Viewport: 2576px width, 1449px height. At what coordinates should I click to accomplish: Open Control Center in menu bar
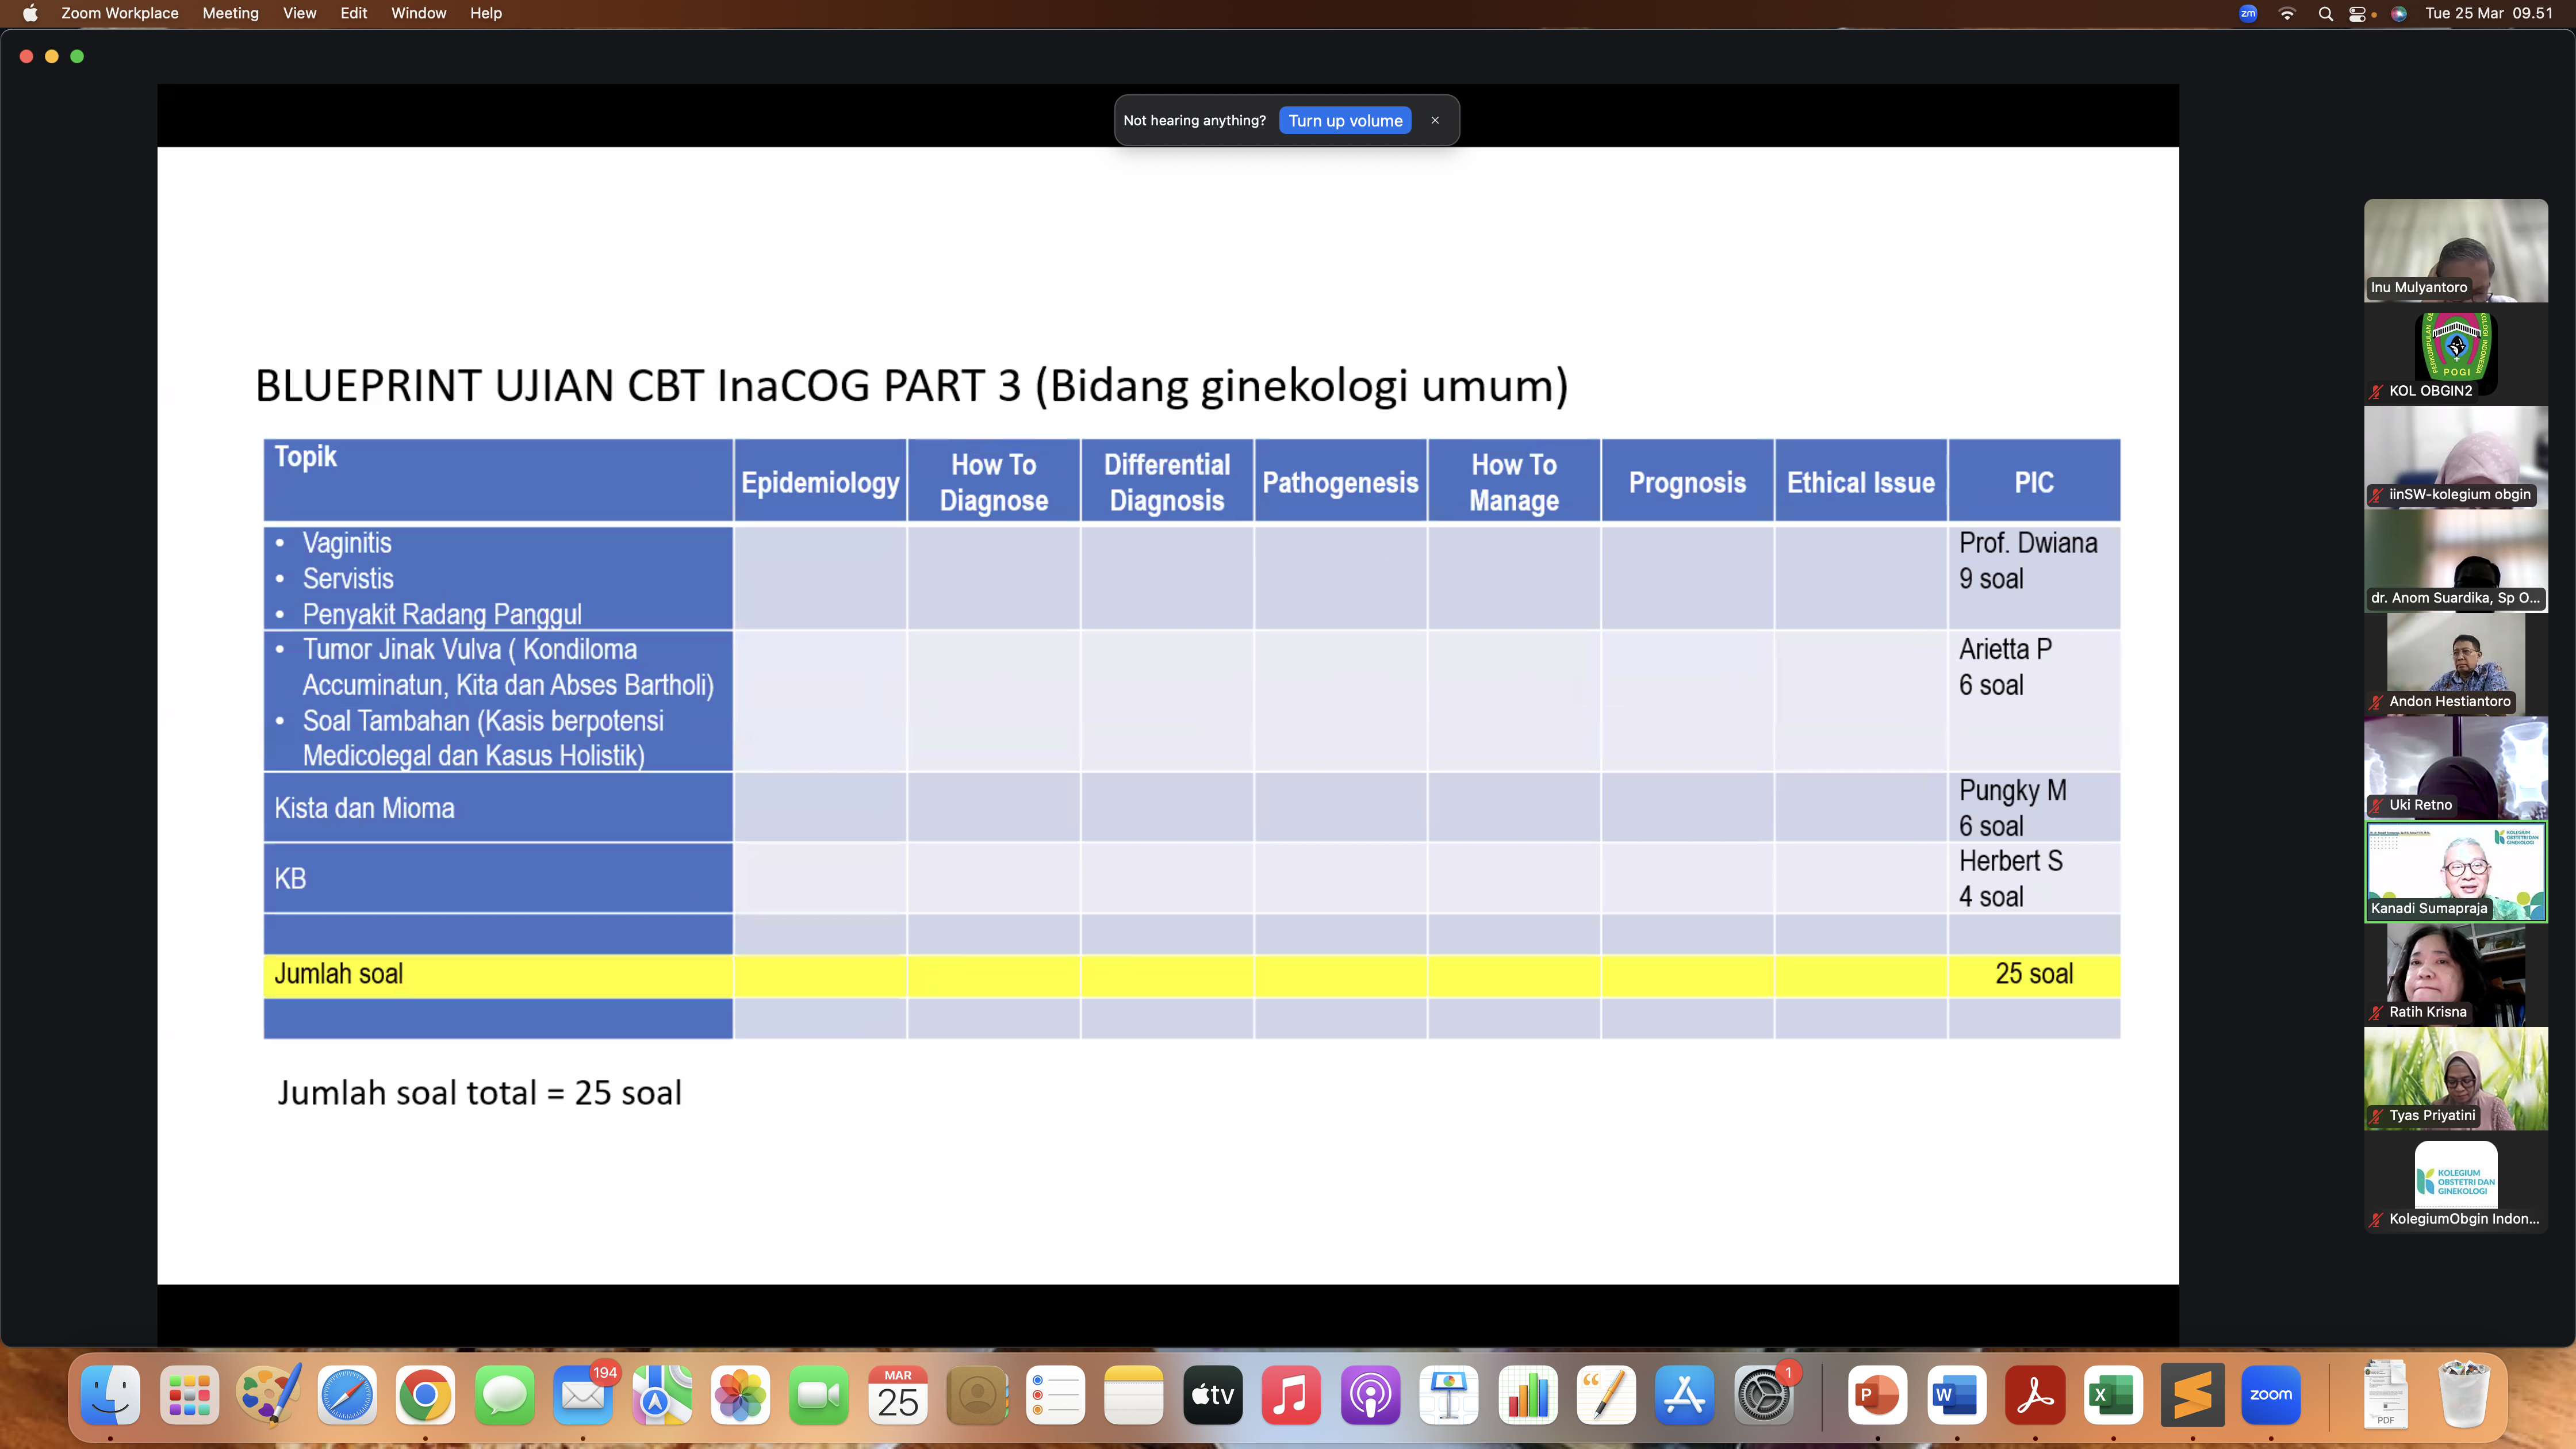(x=2358, y=13)
